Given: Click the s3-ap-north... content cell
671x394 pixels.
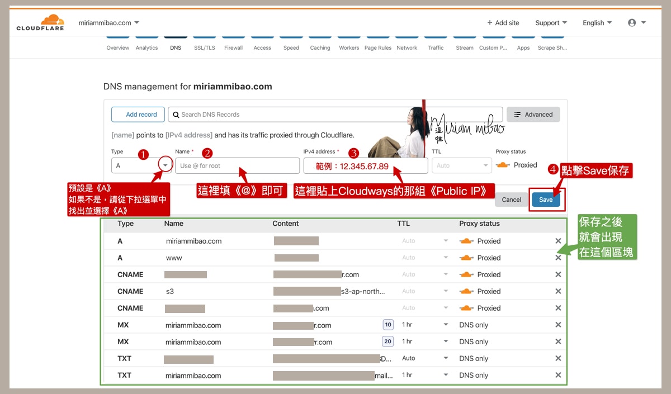Looking at the screenshot, I should [x=329, y=291].
